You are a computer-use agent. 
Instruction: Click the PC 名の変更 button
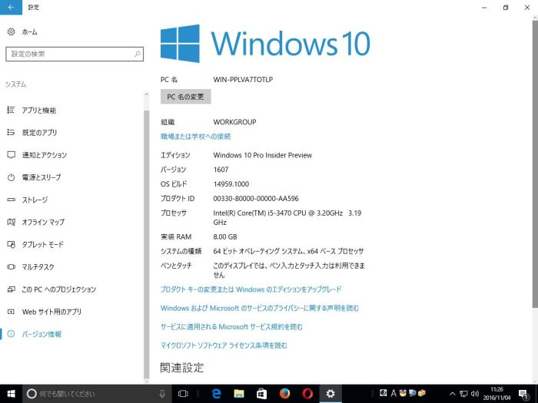[x=185, y=97]
